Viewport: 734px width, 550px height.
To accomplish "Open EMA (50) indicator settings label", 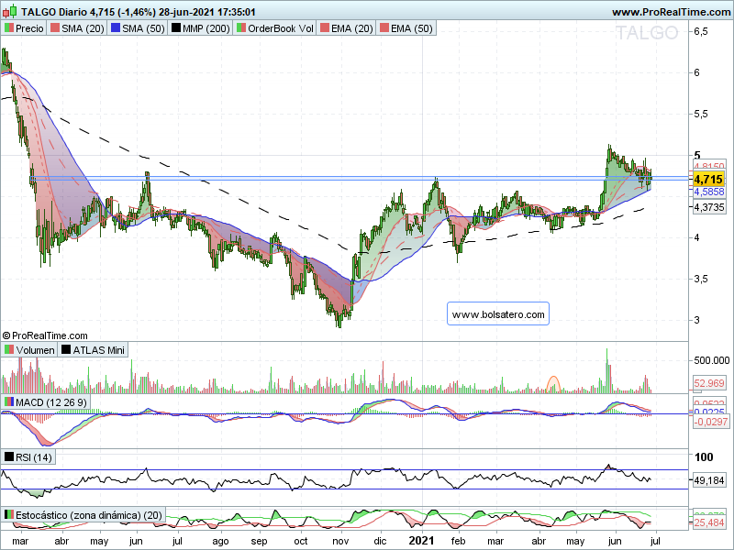I will pyautogui.click(x=411, y=28).
